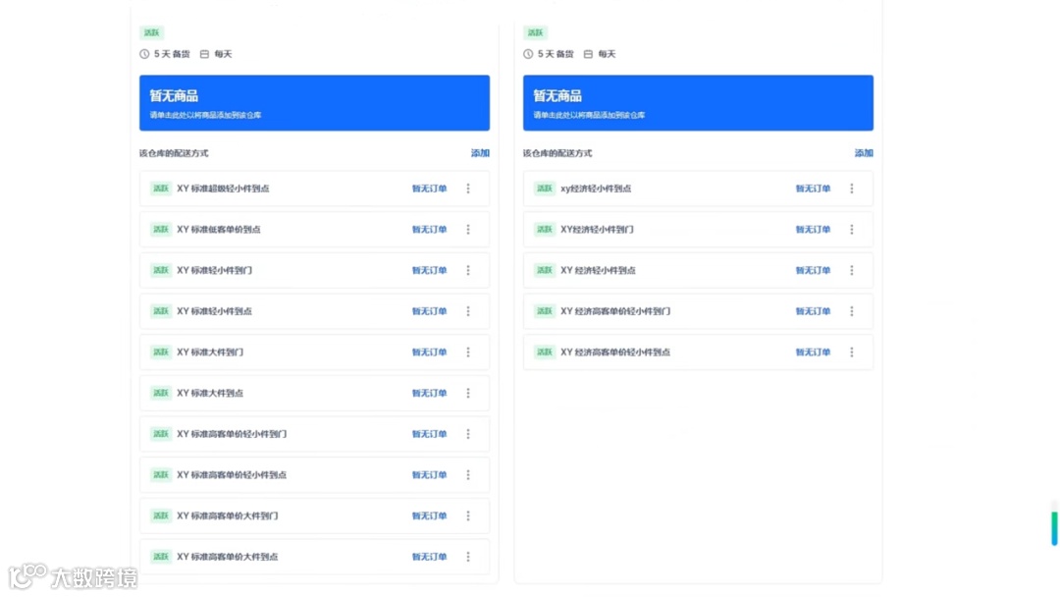Open more options for XY 标准大件到门
This screenshot has width=1060, height=597.
[468, 353]
